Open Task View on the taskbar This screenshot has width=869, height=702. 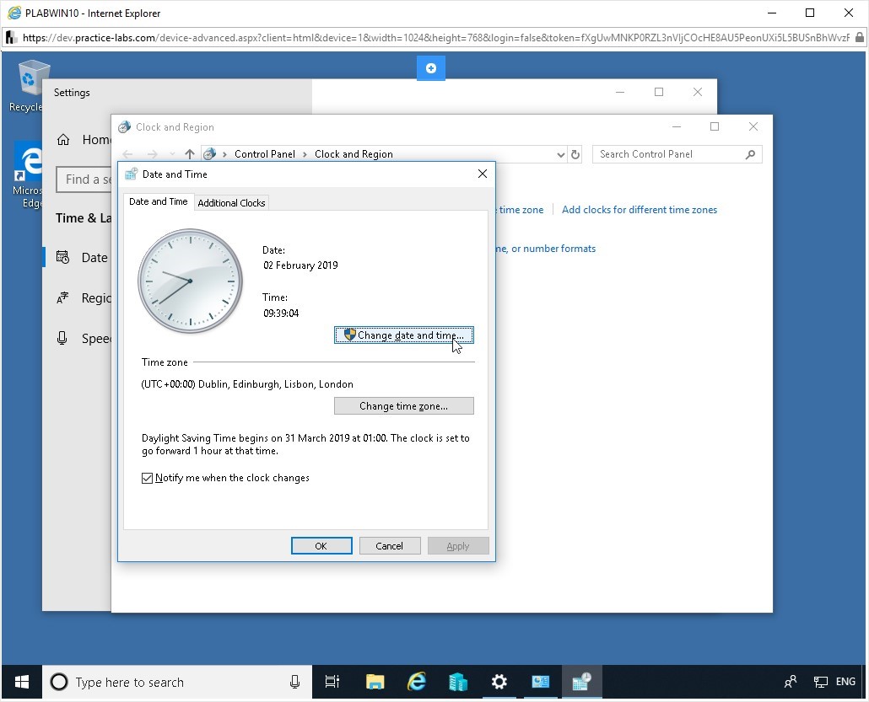pos(332,682)
